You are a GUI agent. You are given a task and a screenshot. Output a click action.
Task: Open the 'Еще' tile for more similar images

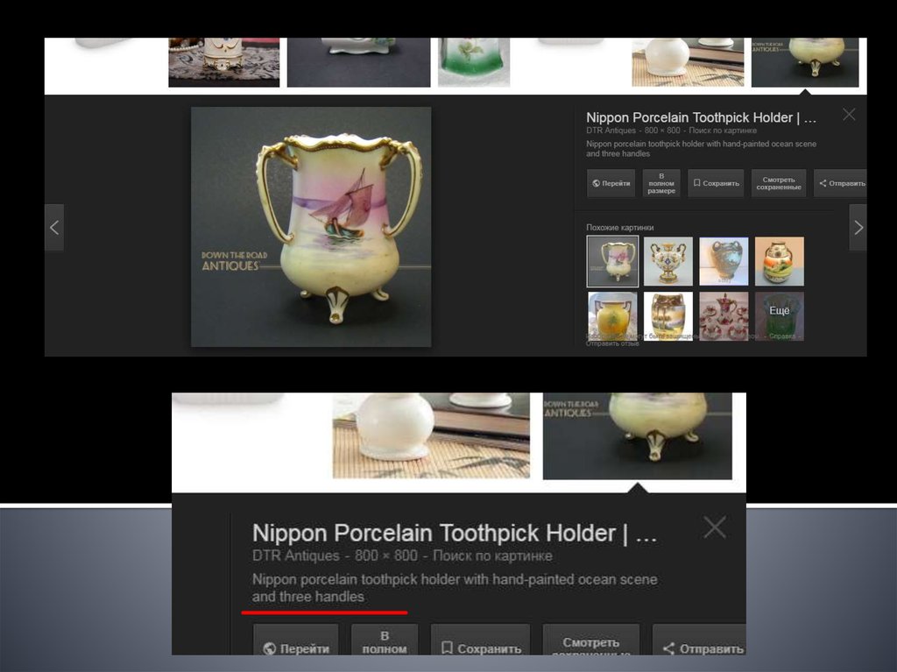tap(779, 316)
